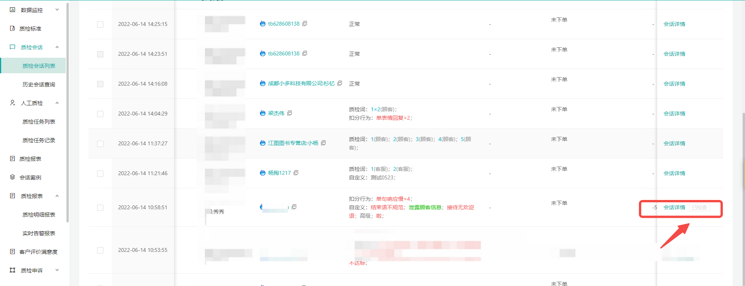Open 会话详情 for 14:16:08 row
The image size is (745, 286).
coord(674,84)
